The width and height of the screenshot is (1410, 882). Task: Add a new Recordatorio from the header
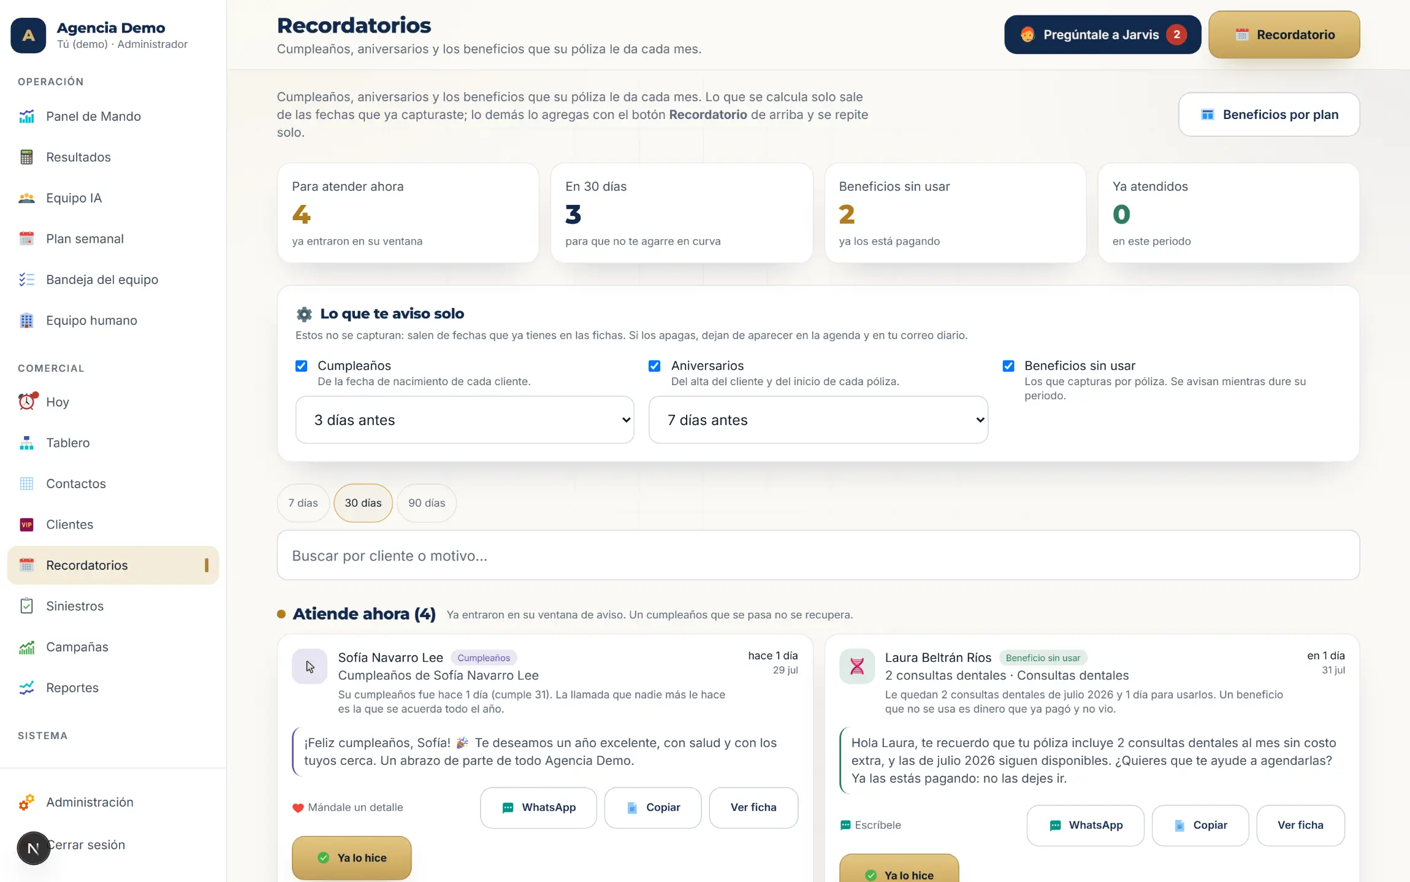(x=1284, y=35)
